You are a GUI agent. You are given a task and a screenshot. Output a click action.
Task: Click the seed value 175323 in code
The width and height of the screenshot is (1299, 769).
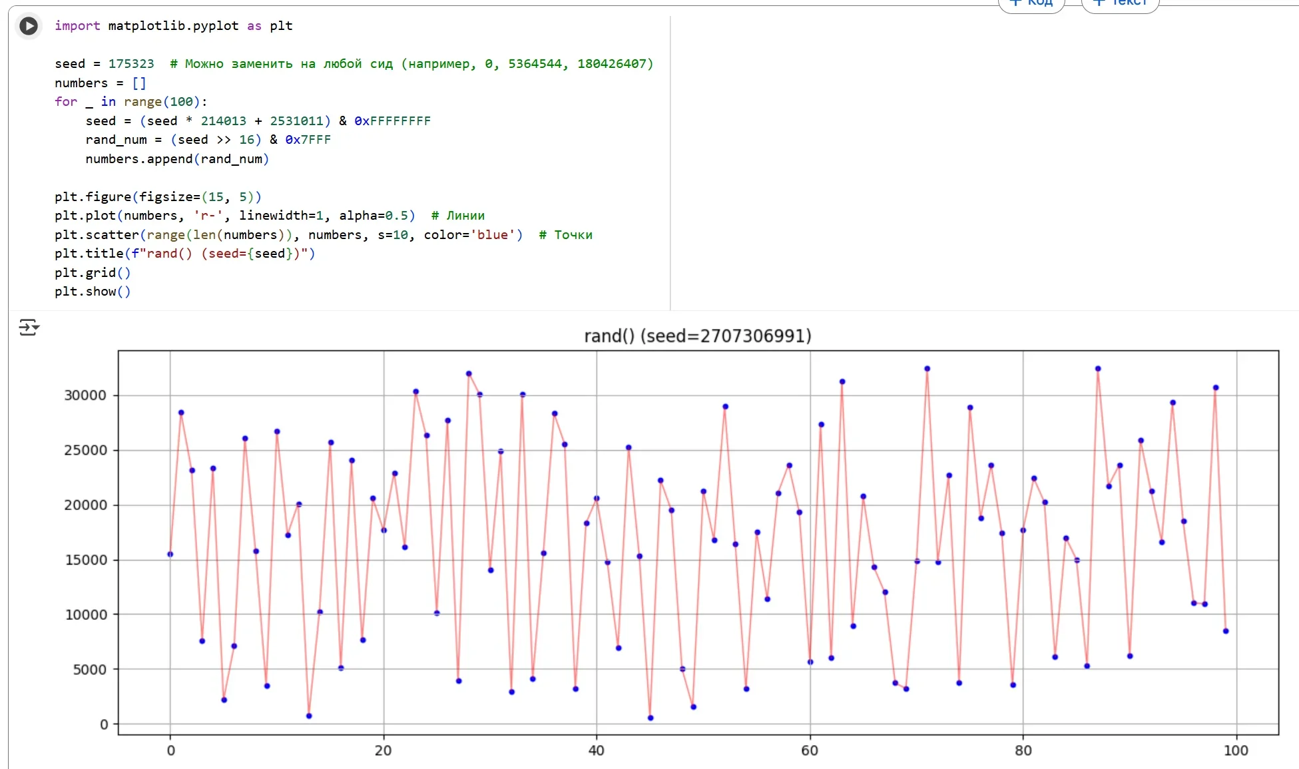[x=131, y=64]
